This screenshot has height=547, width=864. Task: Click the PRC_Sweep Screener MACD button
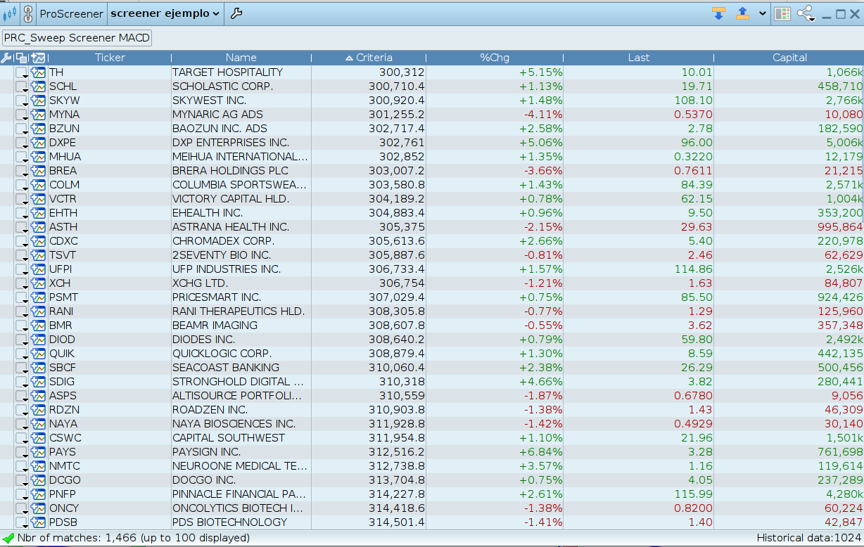click(x=77, y=38)
